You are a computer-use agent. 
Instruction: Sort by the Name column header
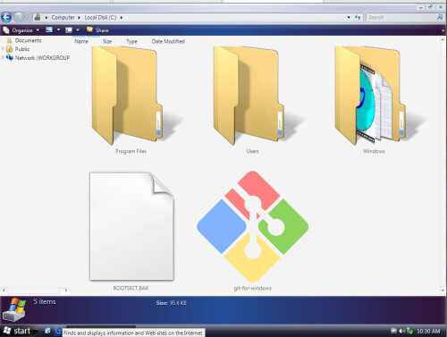point(81,41)
